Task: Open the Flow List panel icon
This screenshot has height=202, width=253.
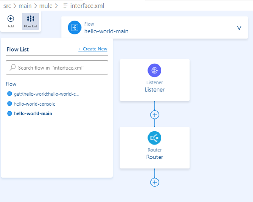Action: click(30, 19)
